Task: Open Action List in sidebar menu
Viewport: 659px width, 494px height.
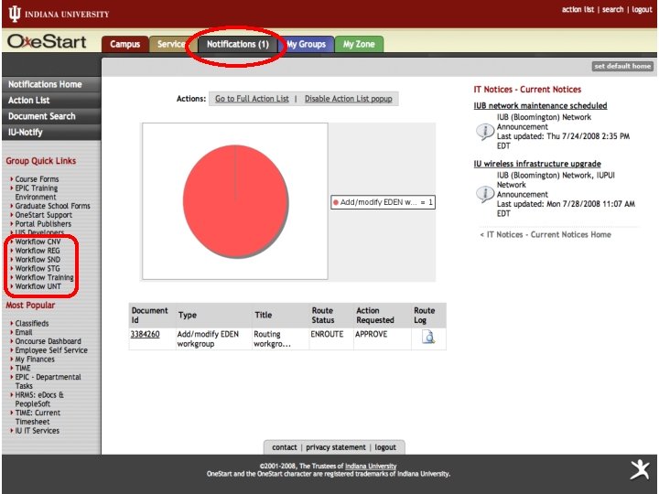Action: tap(51, 101)
